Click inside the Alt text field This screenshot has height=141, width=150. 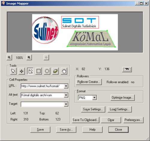(x=42, y=95)
